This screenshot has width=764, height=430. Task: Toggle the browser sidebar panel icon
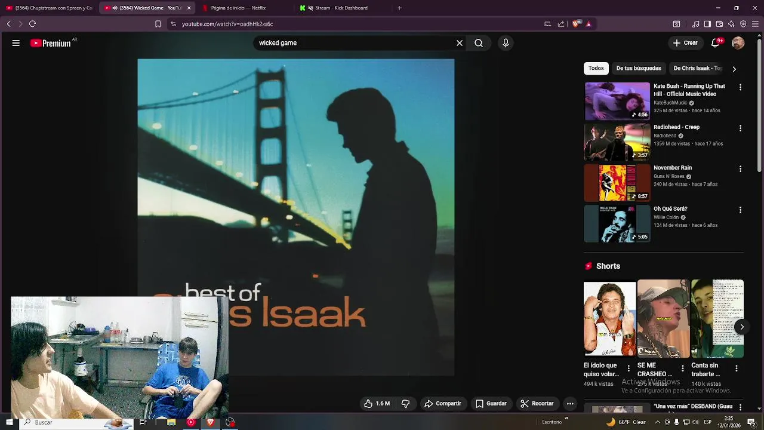coord(707,24)
